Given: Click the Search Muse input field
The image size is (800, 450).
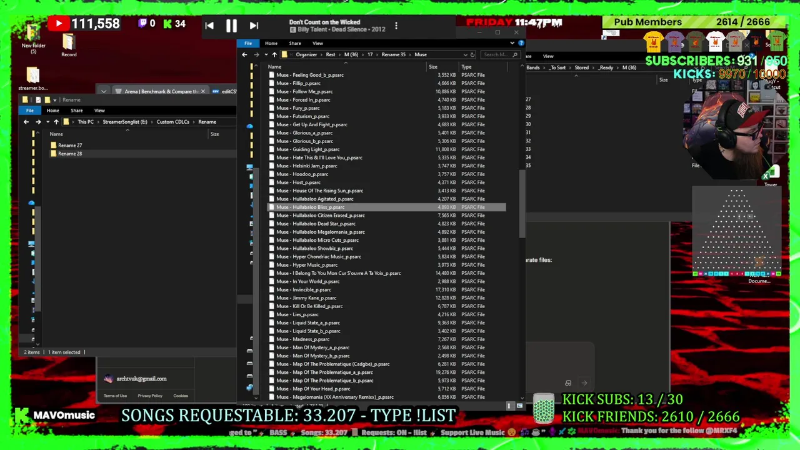Looking at the screenshot, I should click(500, 54).
